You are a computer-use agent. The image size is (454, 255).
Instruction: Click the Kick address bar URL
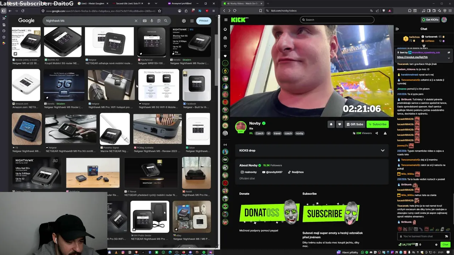click(x=284, y=11)
